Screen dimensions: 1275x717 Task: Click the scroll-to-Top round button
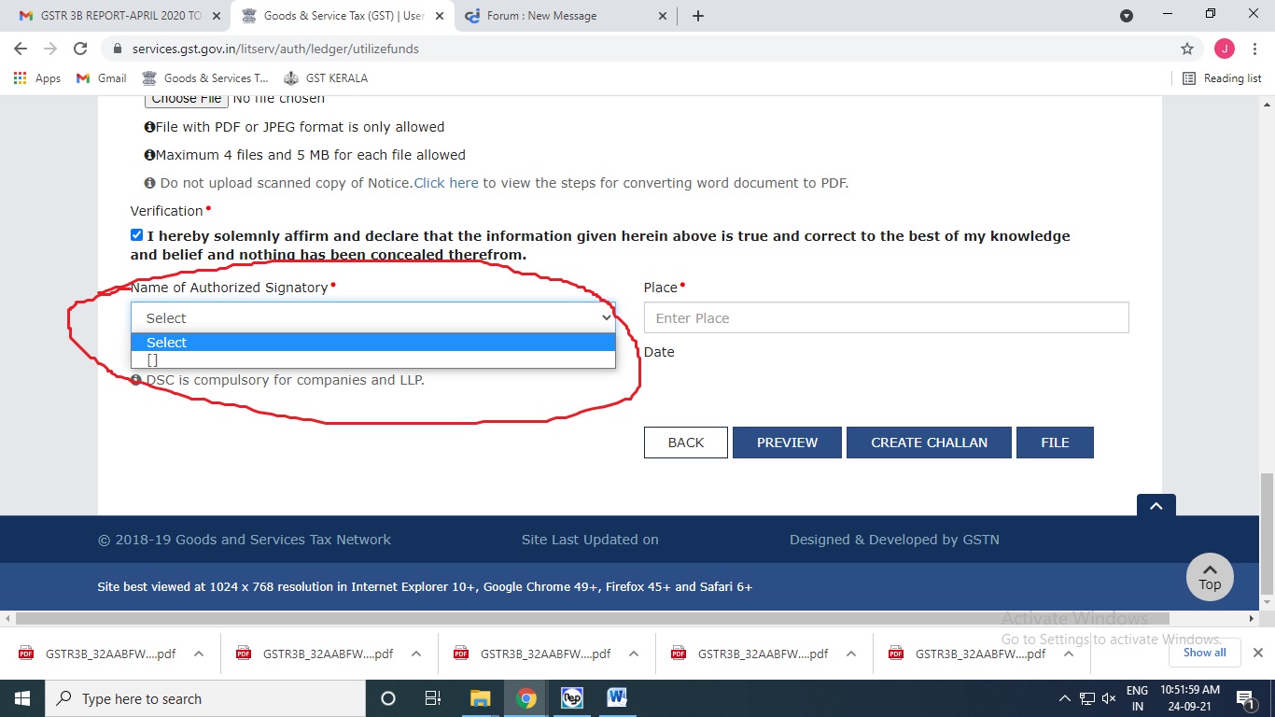click(x=1210, y=577)
